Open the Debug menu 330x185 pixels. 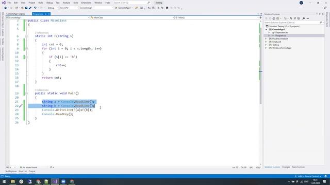tap(49, 3)
